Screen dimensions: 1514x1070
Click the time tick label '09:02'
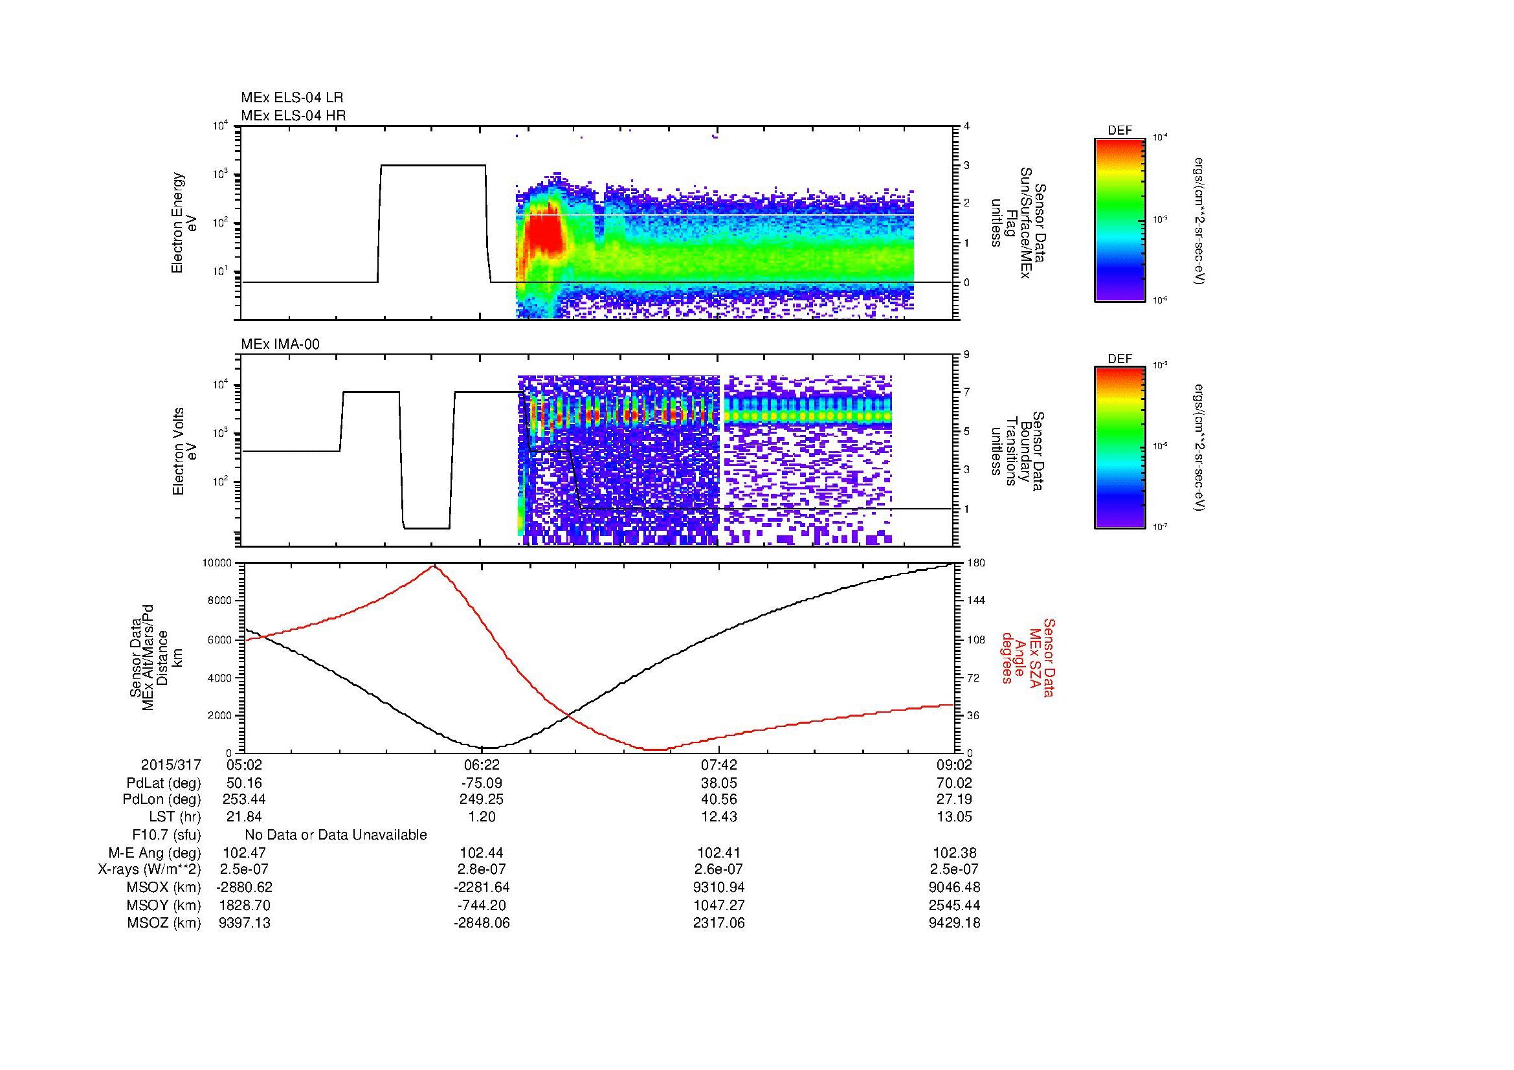coord(955,764)
